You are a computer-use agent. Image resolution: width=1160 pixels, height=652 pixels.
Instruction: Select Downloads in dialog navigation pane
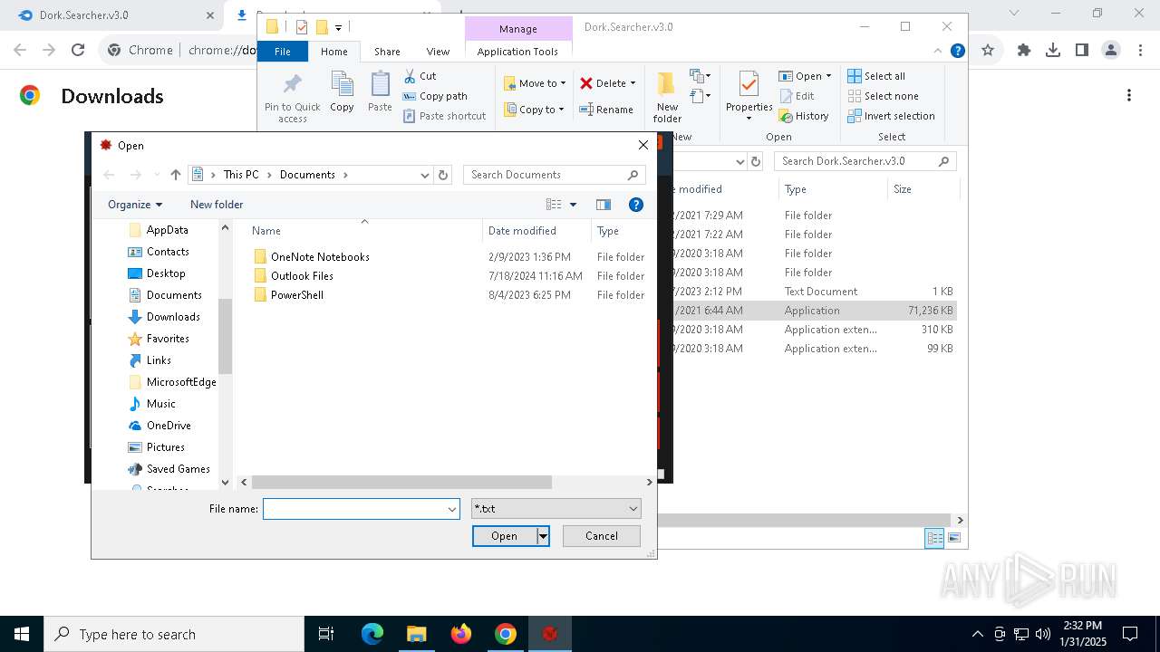tap(173, 317)
